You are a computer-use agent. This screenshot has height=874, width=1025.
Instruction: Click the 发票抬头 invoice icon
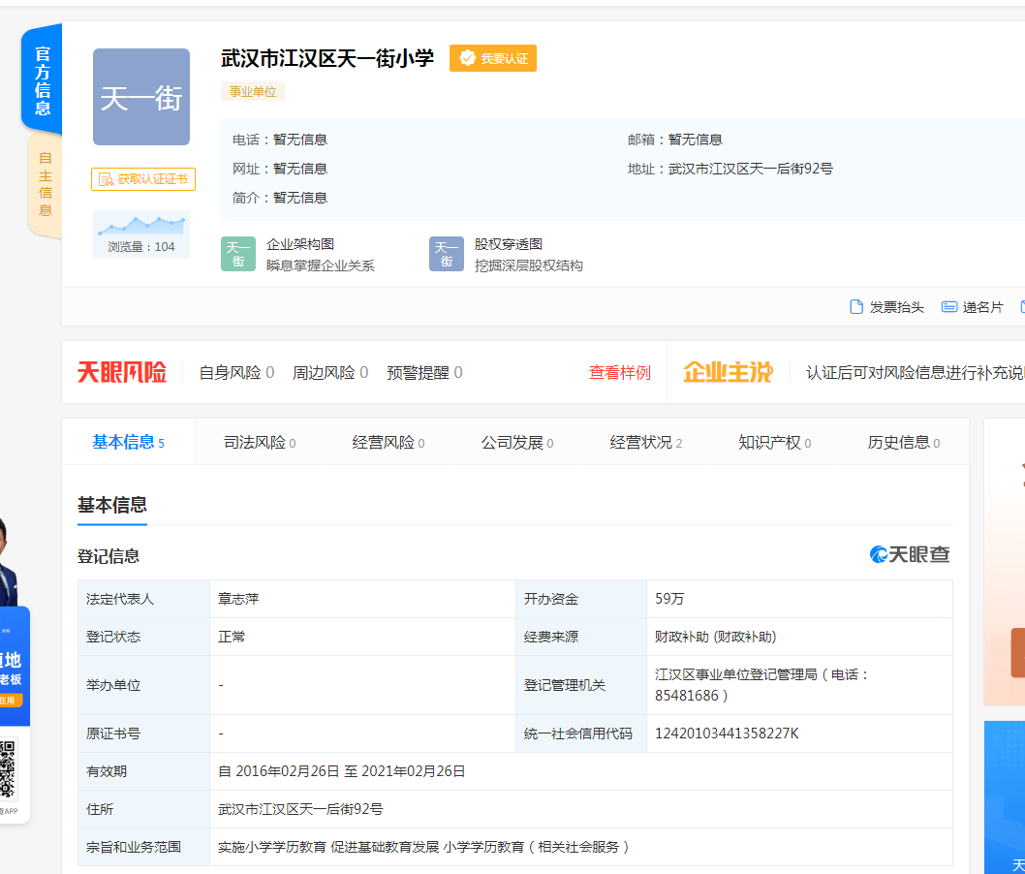click(856, 307)
